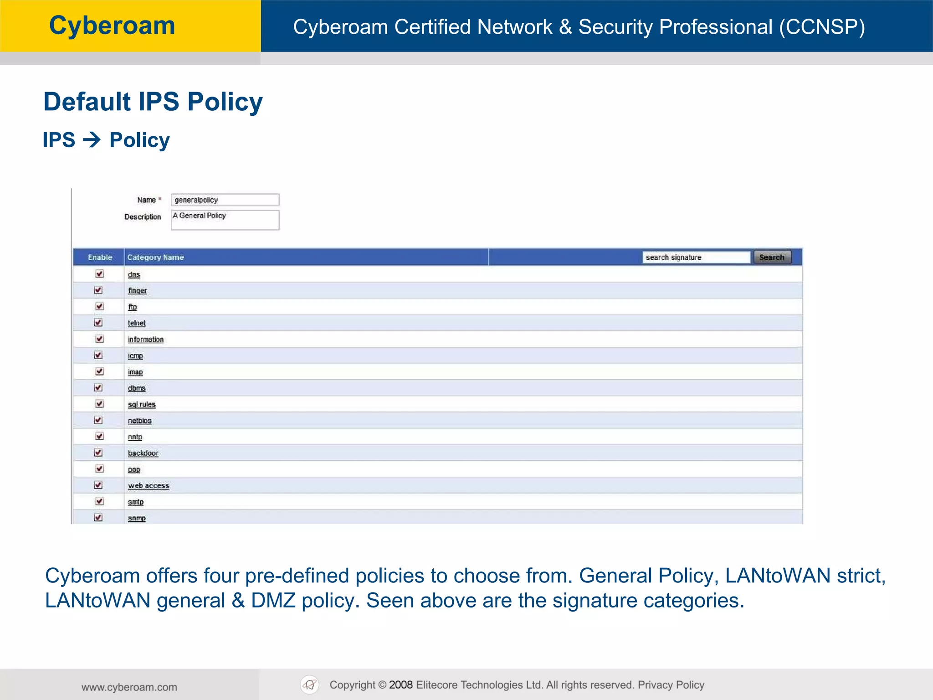The width and height of the screenshot is (933, 700).
Task: Open the imap category link
Action: pos(135,372)
